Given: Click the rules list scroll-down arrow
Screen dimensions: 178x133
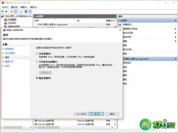Looking at the screenshot, I should pyautogui.click(x=115, y=124).
